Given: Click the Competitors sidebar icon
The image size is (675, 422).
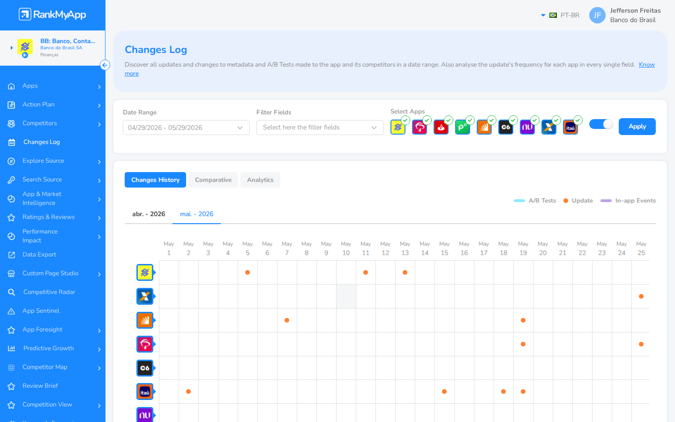Looking at the screenshot, I should tap(11, 124).
